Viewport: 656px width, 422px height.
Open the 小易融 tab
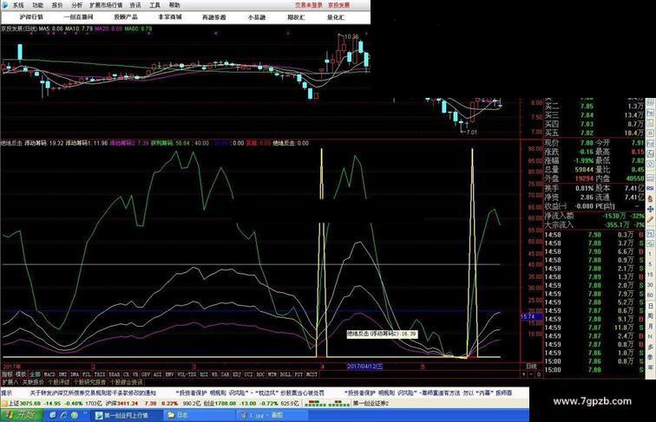[257, 17]
